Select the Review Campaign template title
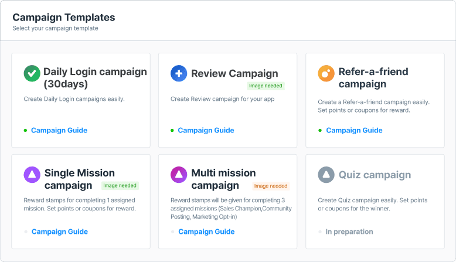Viewport: 456px width, 262px height. tap(234, 73)
